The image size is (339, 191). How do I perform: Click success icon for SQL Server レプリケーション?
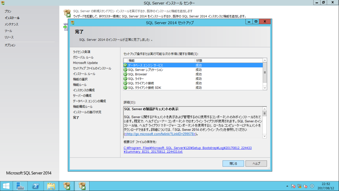125,69
